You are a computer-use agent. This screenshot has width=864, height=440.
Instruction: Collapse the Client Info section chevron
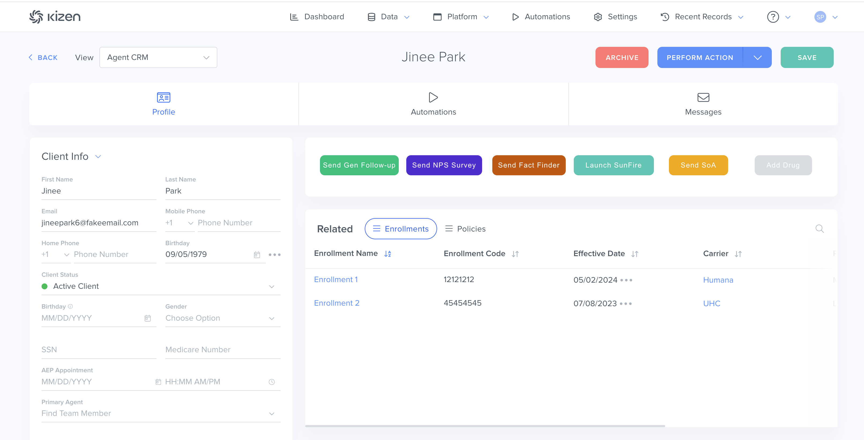click(x=98, y=156)
